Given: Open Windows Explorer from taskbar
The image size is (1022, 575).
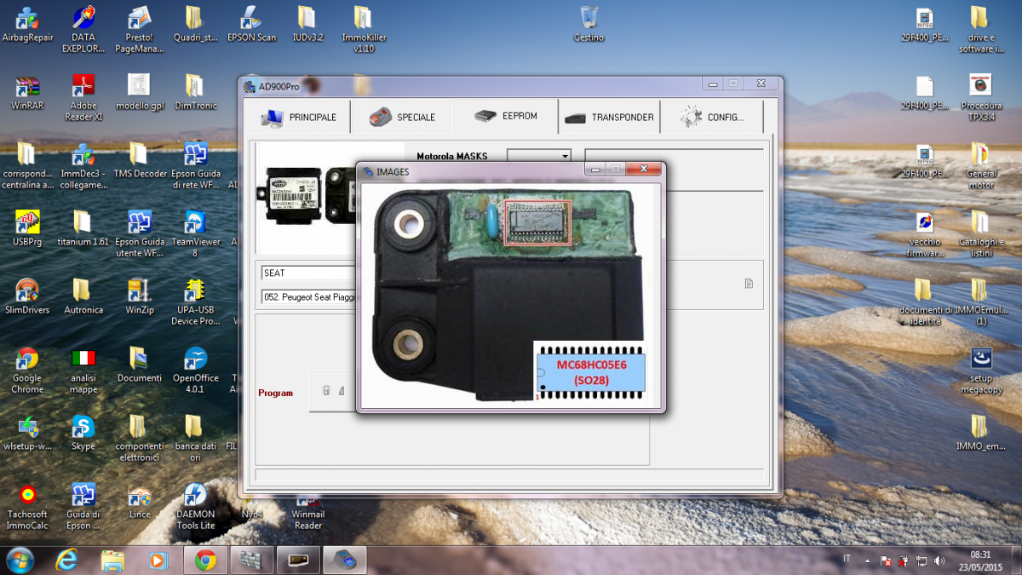Looking at the screenshot, I should (113, 560).
